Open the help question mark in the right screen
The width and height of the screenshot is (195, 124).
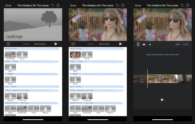coord(188,5)
